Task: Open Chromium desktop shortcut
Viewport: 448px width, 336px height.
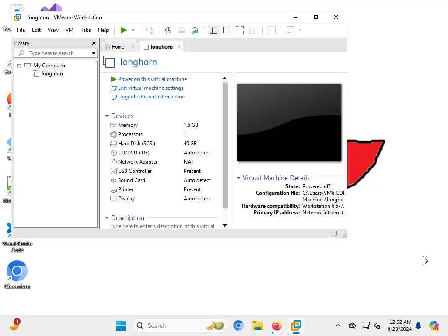Action: (x=17, y=275)
